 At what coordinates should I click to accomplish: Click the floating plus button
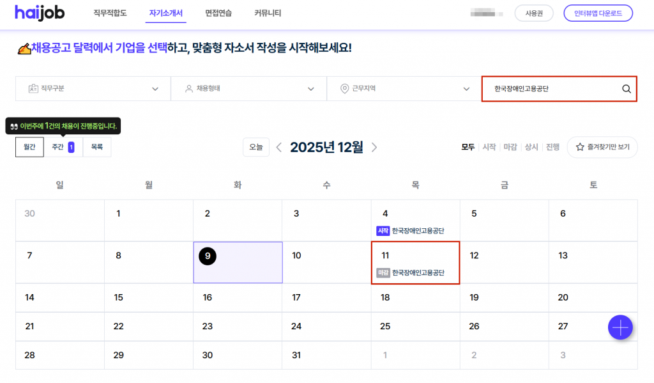coord(620,327)
